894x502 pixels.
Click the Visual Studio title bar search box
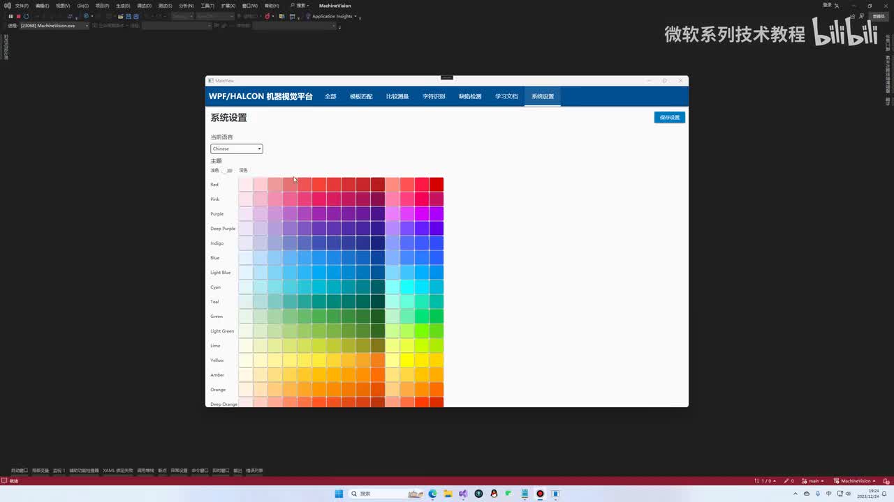point(300,6)
